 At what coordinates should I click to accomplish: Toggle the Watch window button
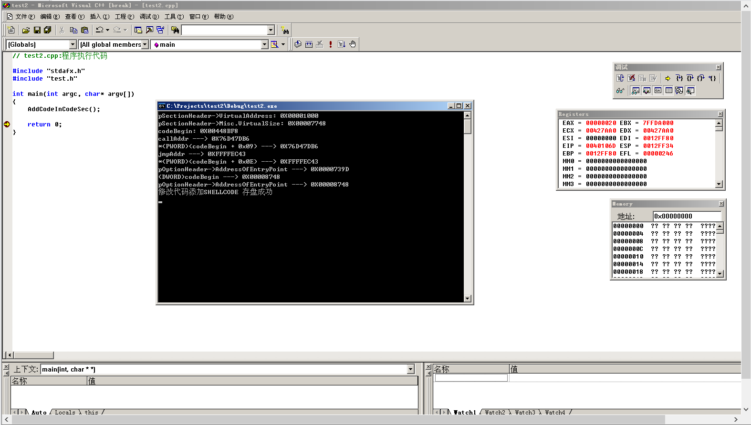point(636,91)
